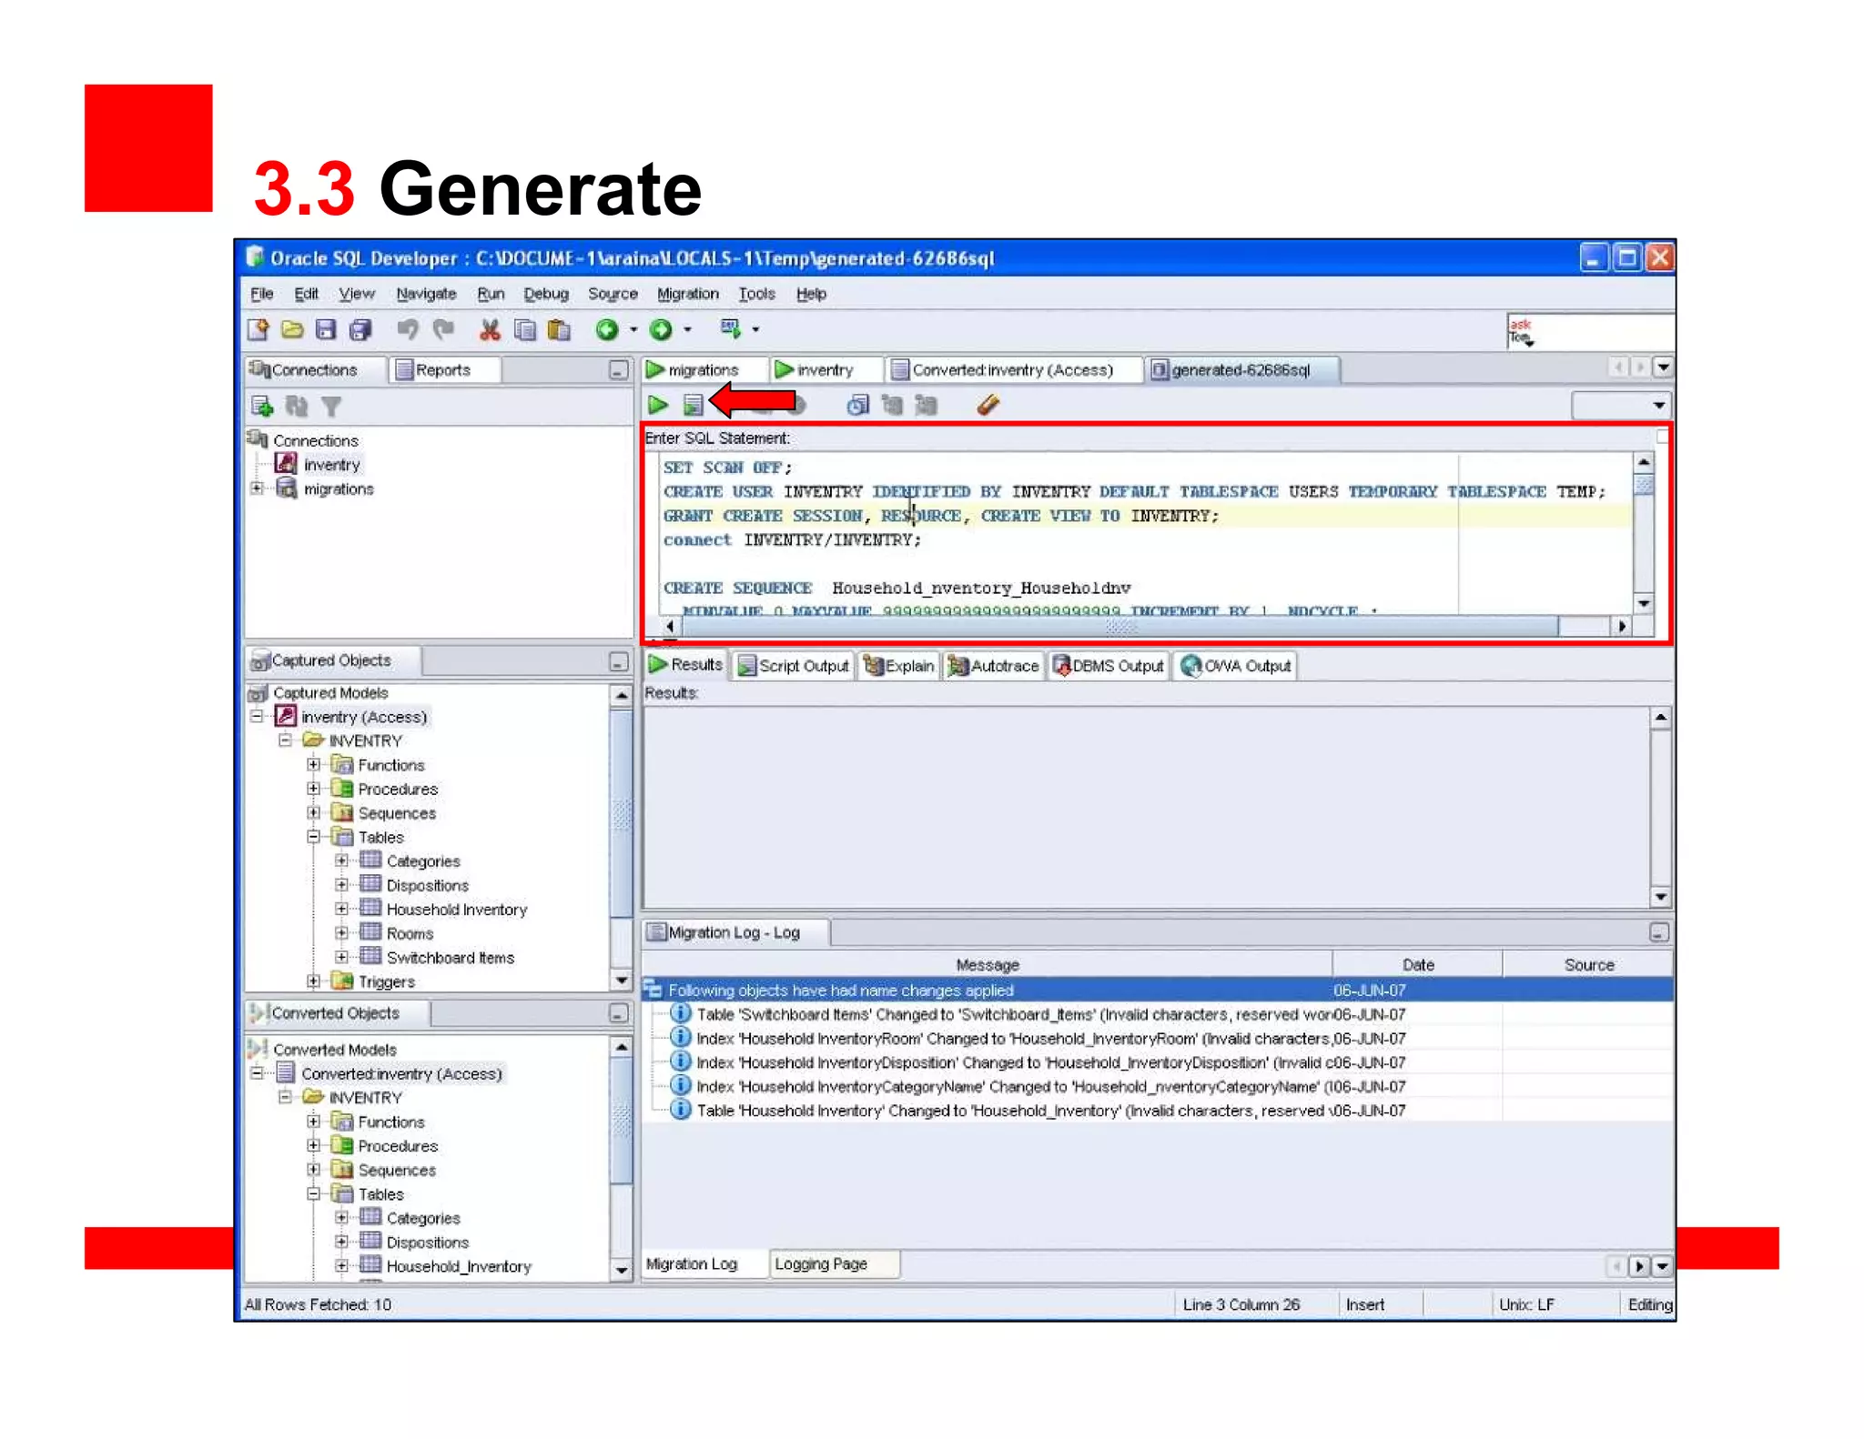Open the Migration menu
Screen dimensions: 1864x1439
688,294
